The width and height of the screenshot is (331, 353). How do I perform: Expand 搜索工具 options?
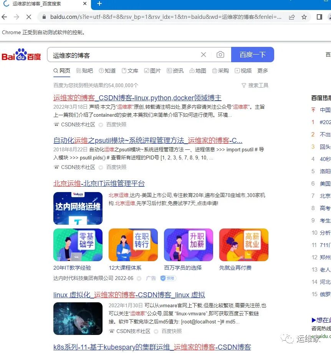[255, 85]
